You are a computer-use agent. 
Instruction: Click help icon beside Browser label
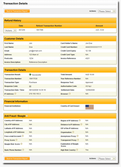click(70, 94)
